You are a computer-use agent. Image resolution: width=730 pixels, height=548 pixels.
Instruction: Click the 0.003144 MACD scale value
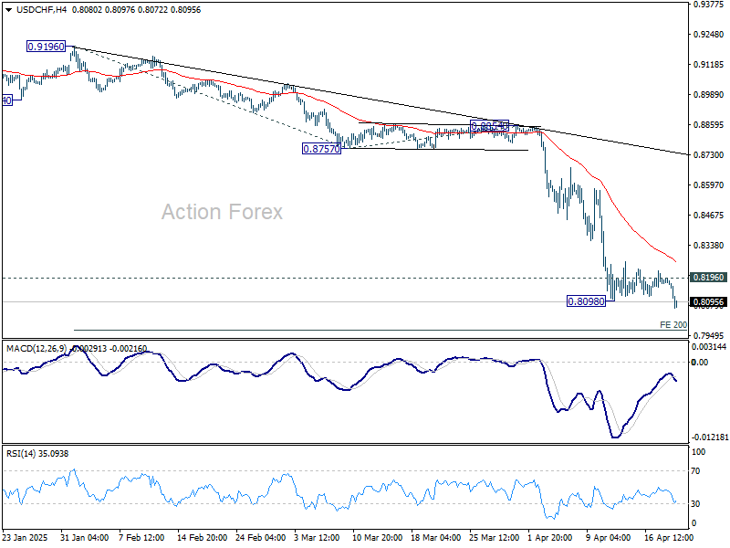click(x=709, y=347)
